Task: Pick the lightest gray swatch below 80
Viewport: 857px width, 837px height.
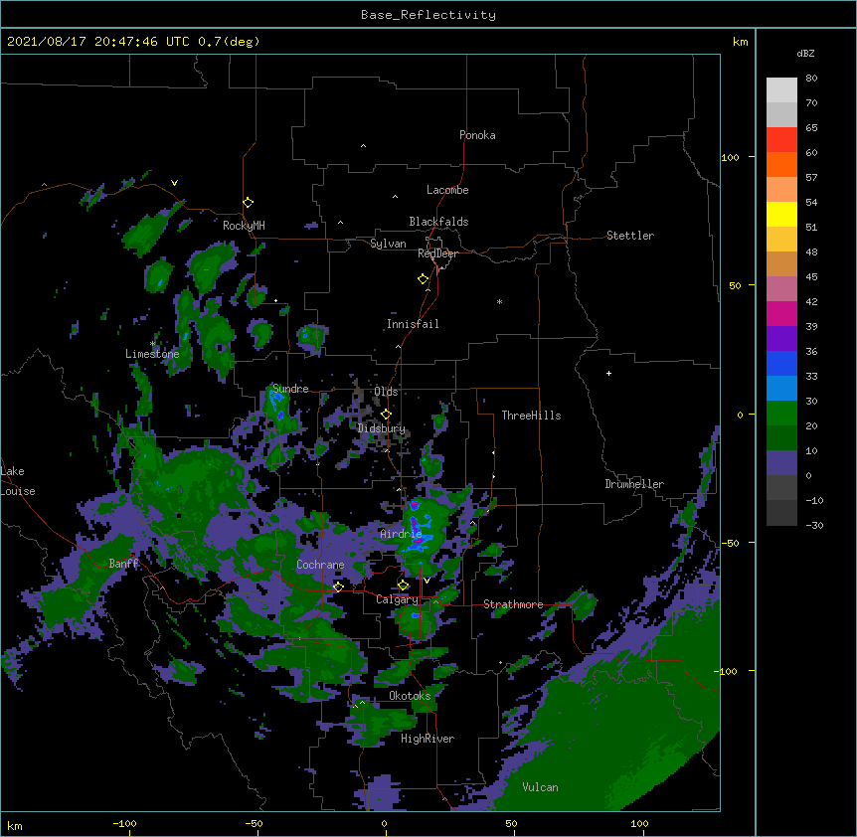Action: pos(781,90)
